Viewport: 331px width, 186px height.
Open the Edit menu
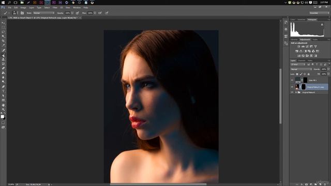pyautogui.click(x=16, y=8)
